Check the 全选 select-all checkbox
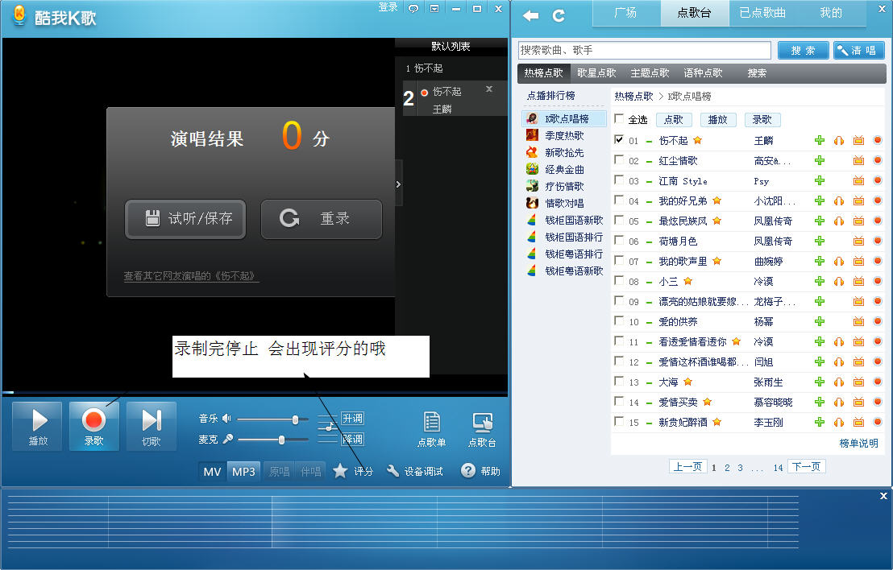 [x=619, y=119]
